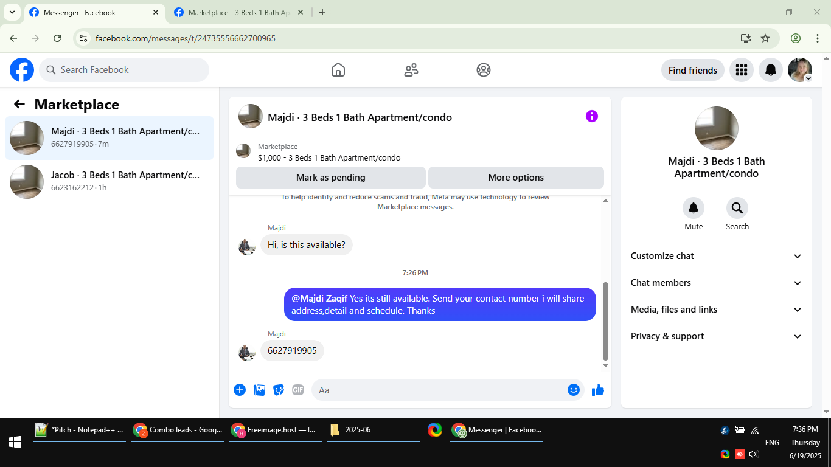
Task: Open Chrome profile icon in toolbar
Action: [796, 38]
